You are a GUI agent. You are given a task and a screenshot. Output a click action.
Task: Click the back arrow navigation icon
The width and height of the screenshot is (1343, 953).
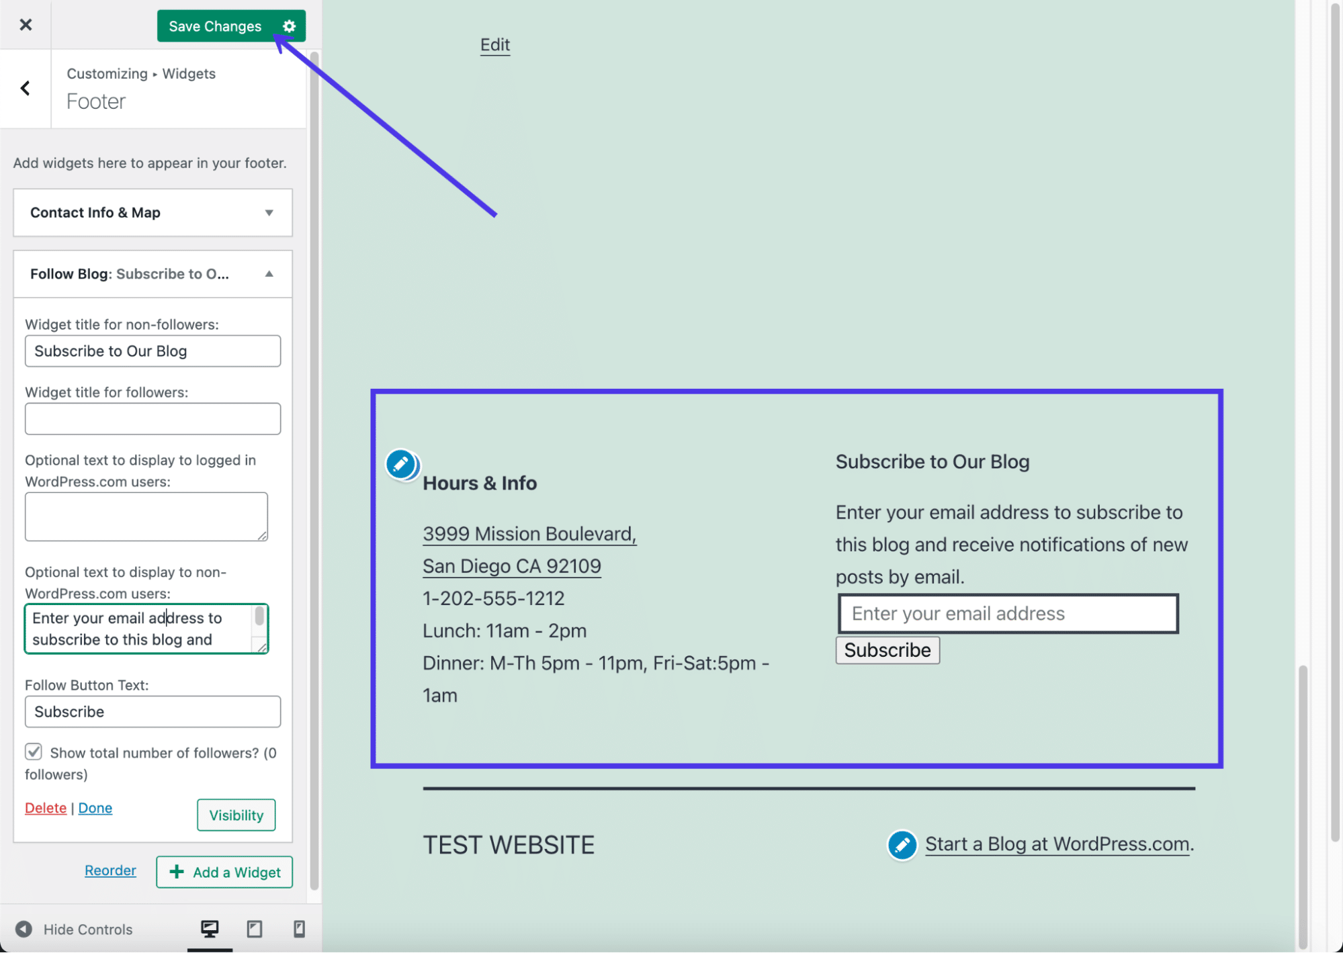point(25,87)
